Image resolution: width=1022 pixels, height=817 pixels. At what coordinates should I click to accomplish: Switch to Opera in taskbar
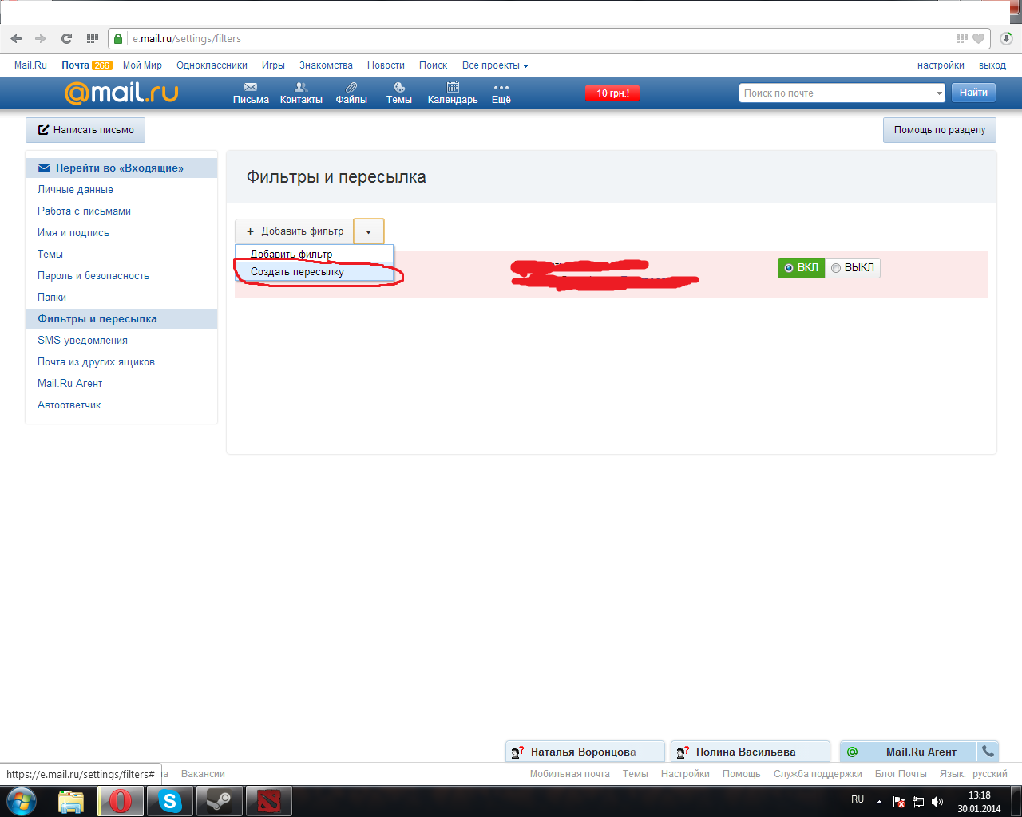tap(121, 801)
